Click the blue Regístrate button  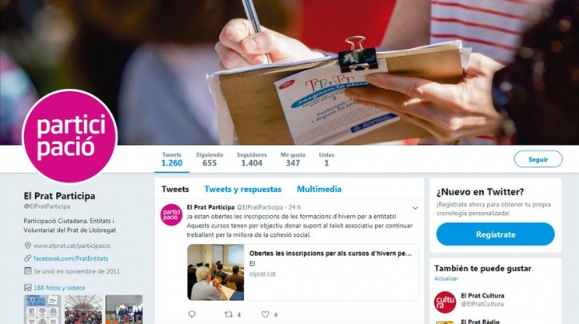point(495,234)
